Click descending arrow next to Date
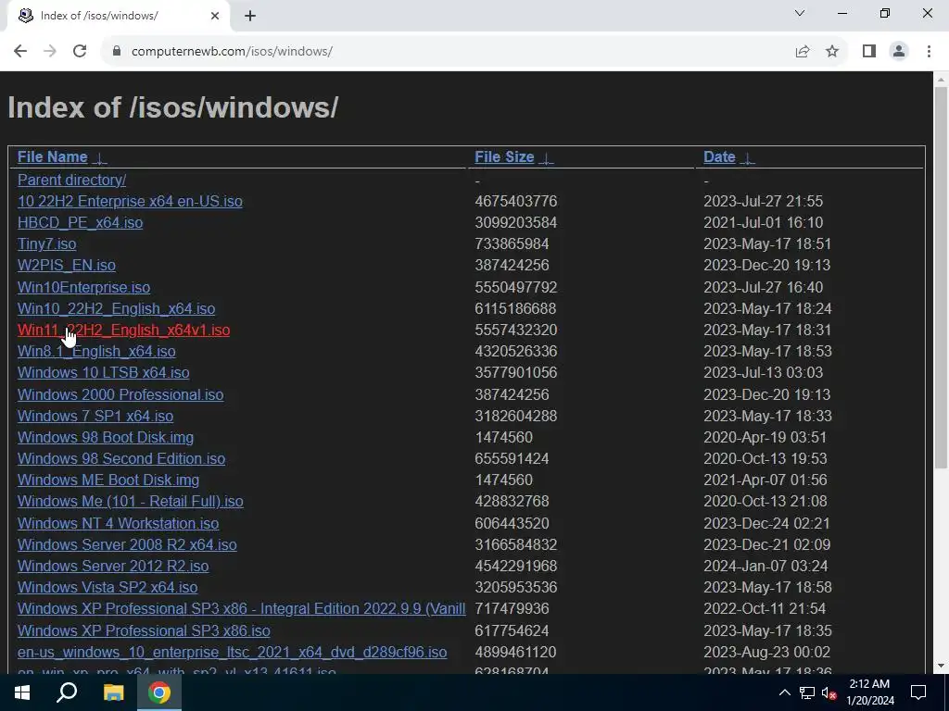The height and width of the screenshot is (711, 949). click(748, 158)
